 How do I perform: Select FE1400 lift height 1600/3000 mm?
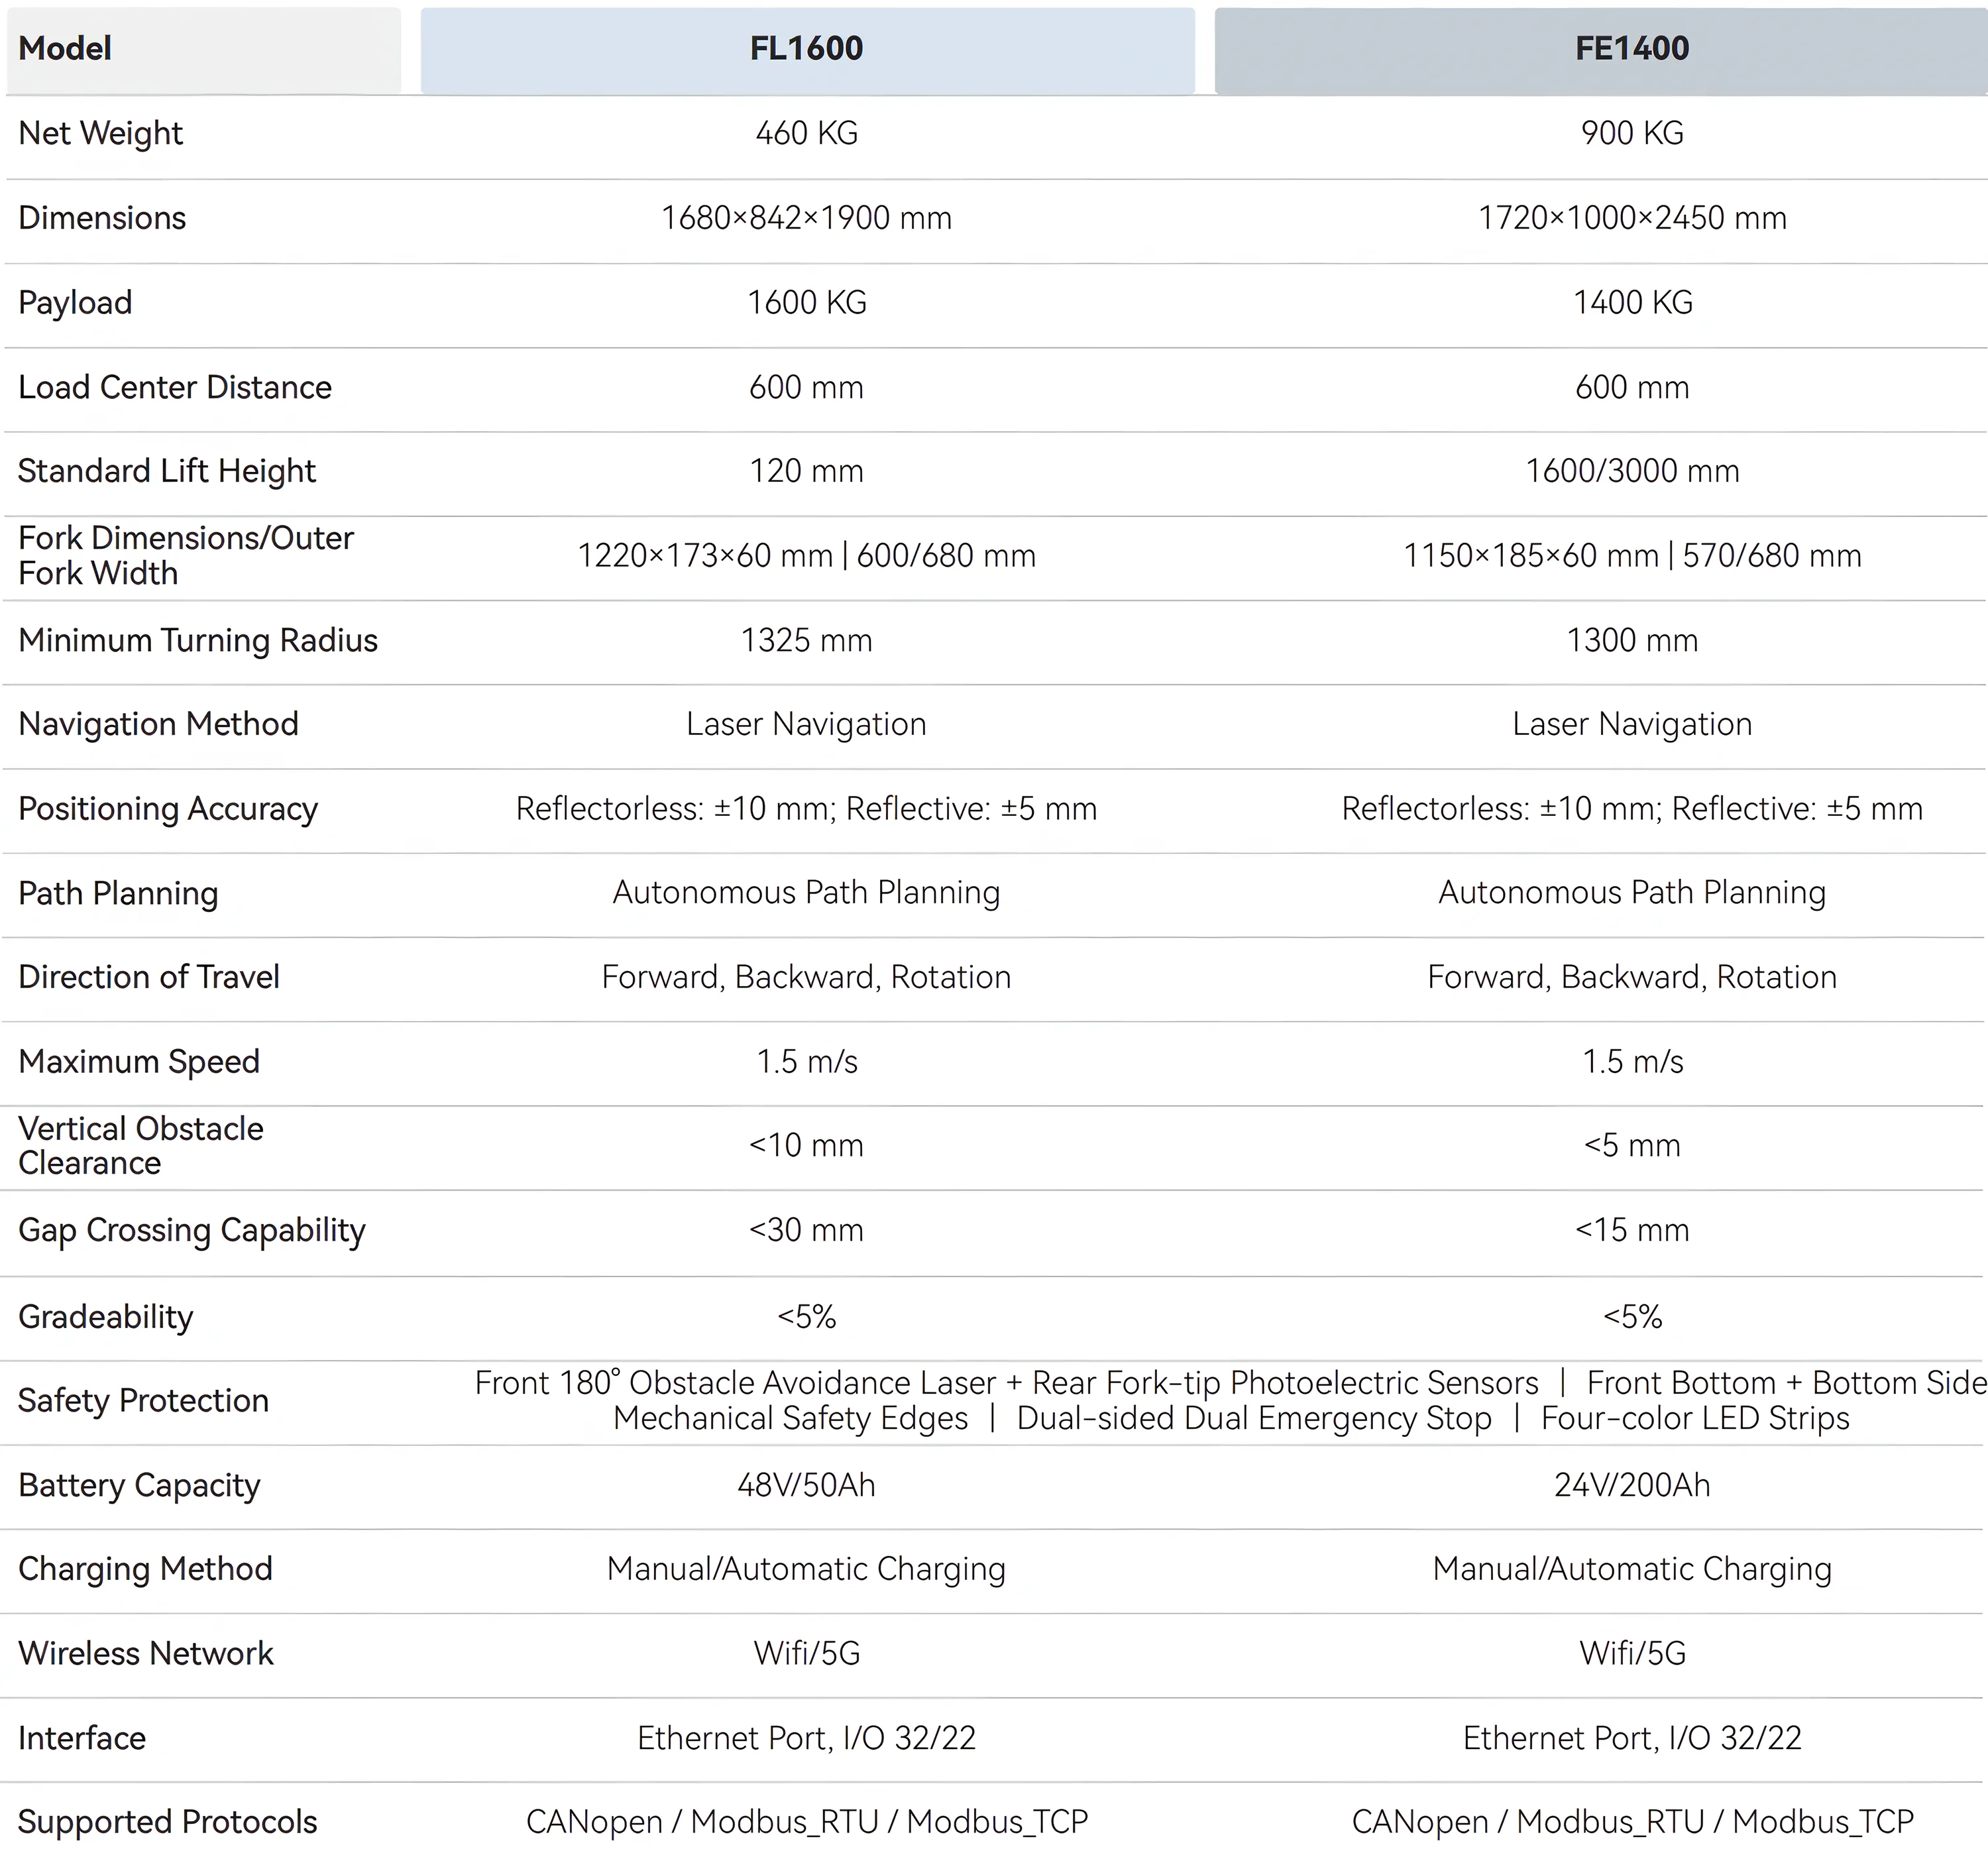pyautogui.click(x=1633, y=471)
